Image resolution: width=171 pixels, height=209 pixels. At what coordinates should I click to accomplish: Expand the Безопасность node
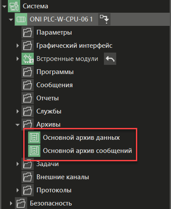[11, 203]
